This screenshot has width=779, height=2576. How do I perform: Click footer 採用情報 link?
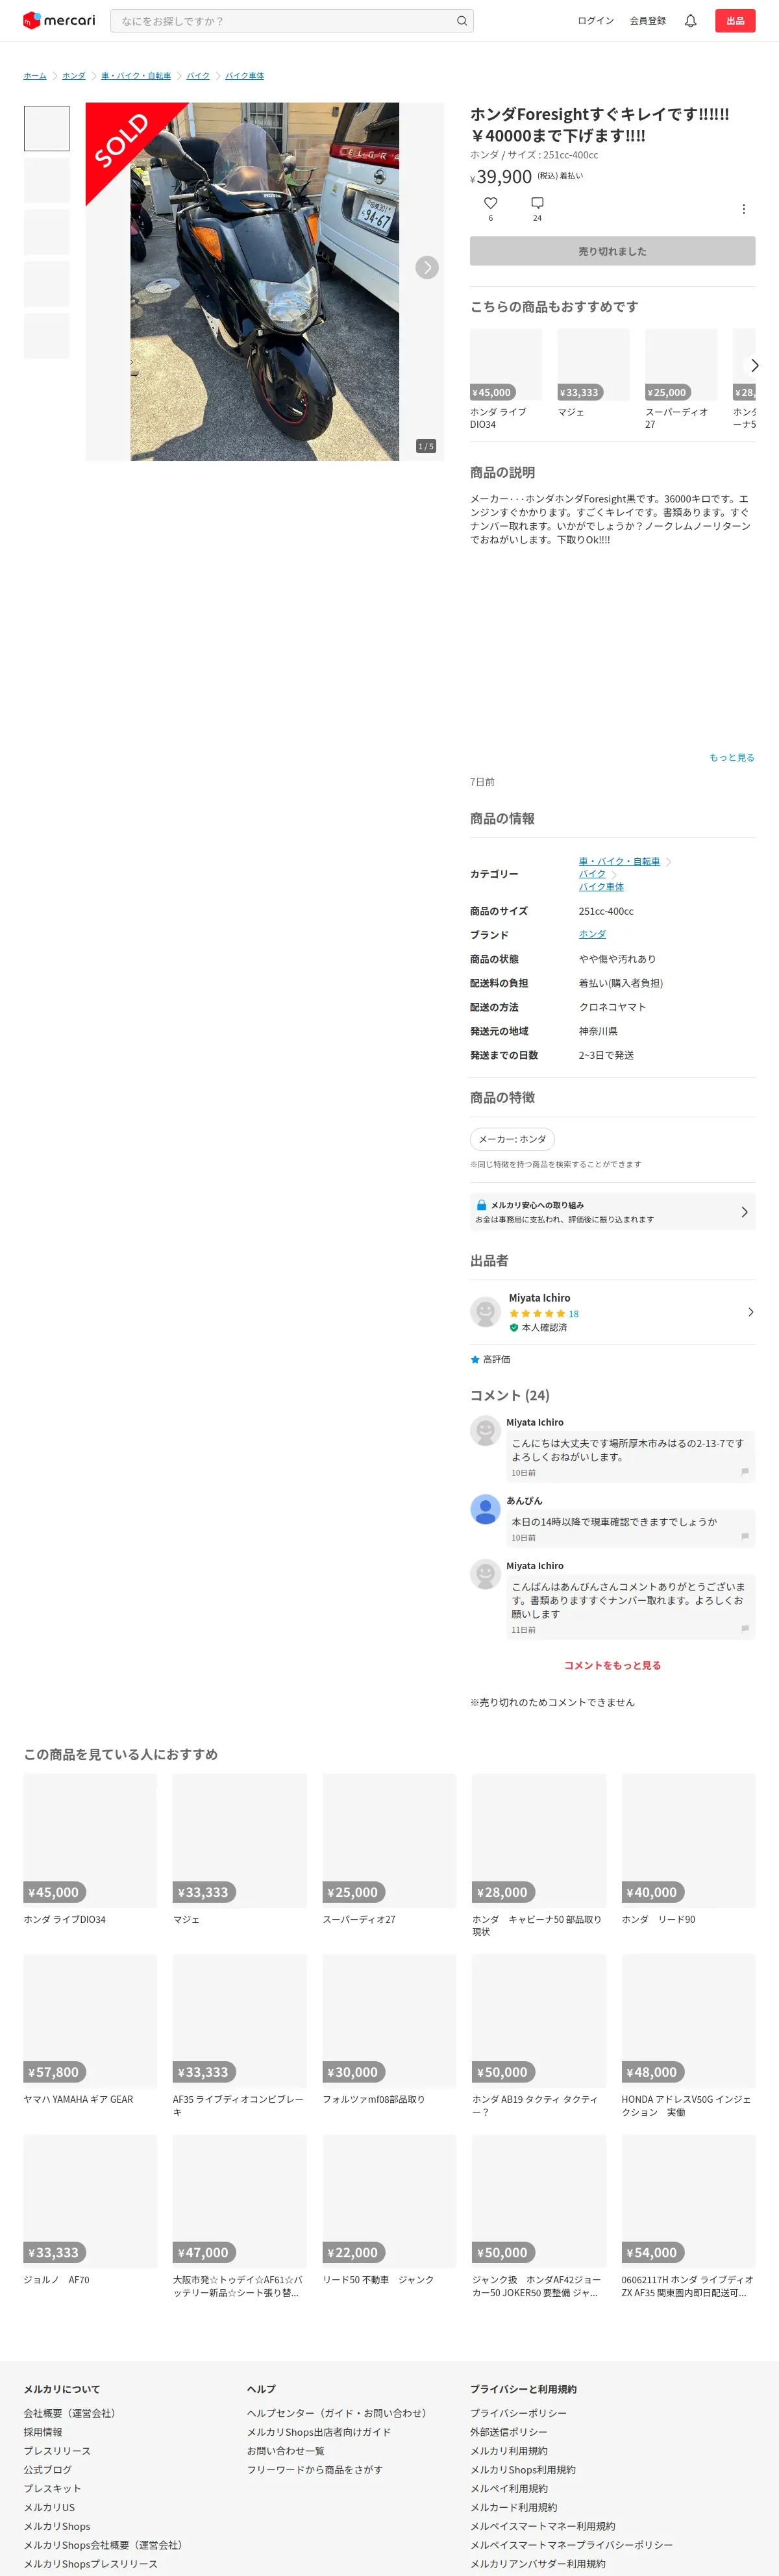43,2432
